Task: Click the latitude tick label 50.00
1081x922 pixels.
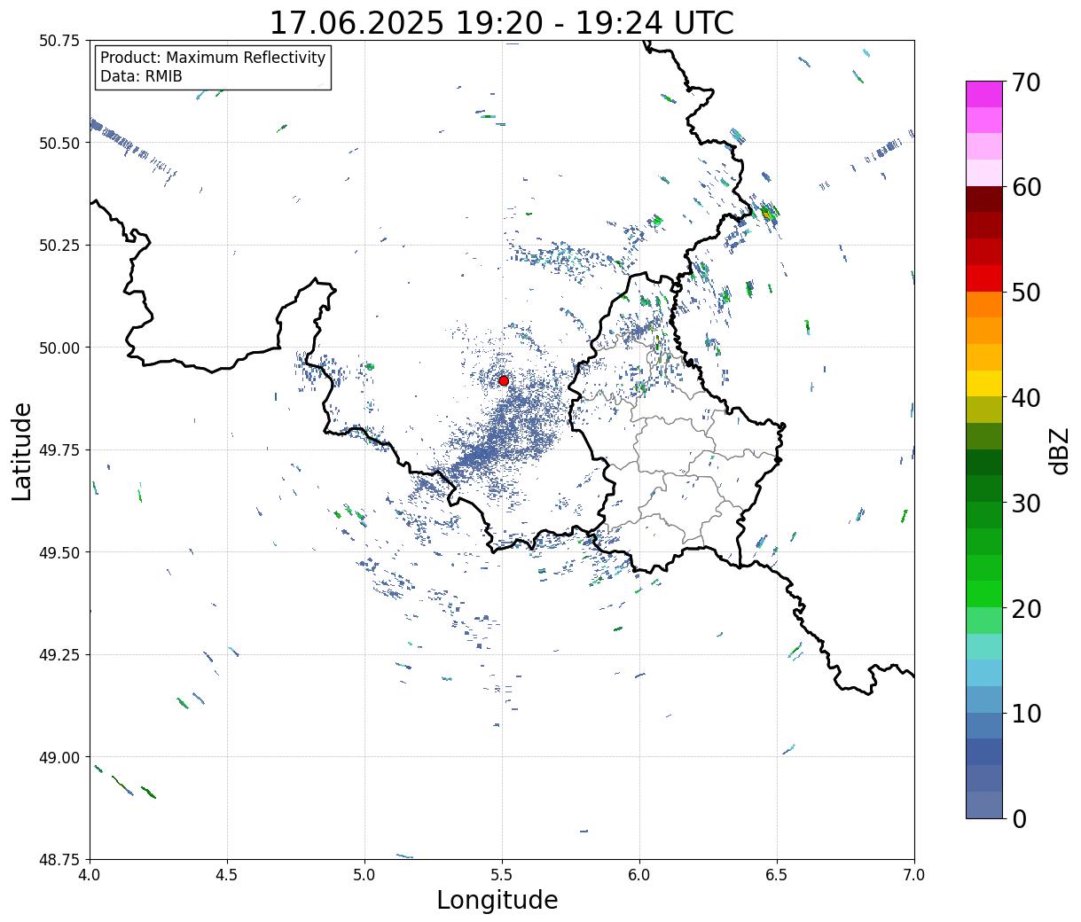Action: point(59,348)
